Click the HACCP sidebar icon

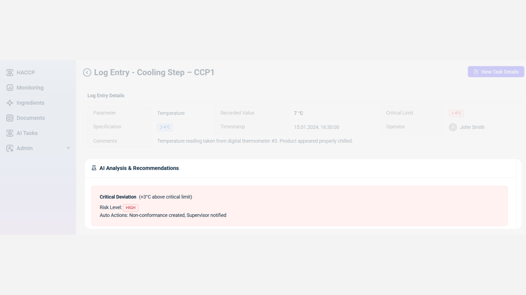(x=10, y=73)
